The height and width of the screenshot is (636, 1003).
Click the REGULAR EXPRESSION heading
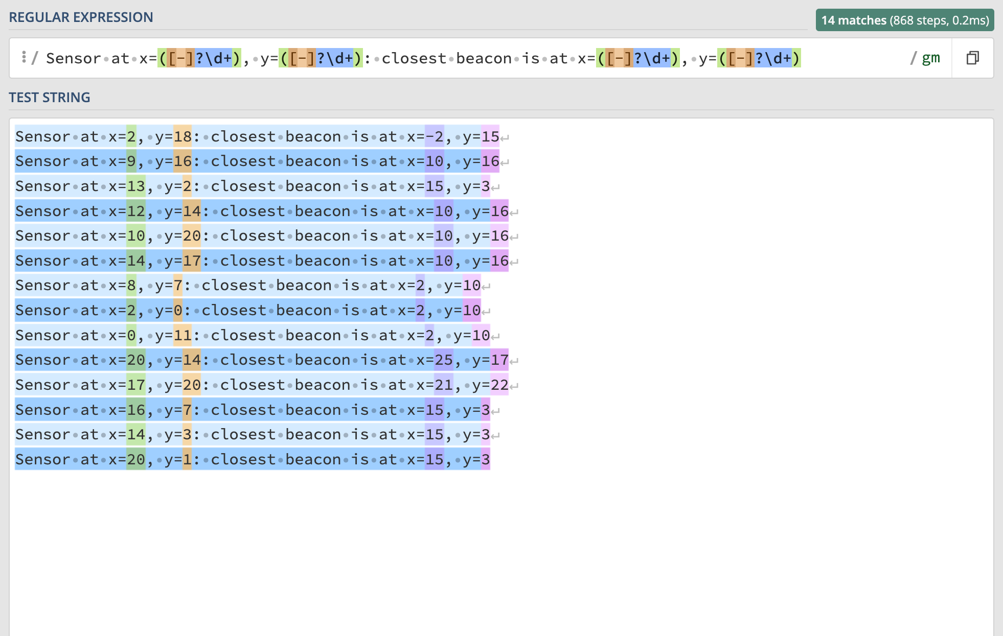point(81,17)
